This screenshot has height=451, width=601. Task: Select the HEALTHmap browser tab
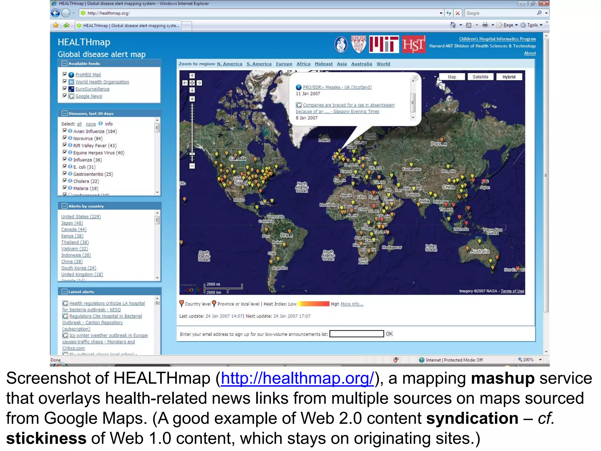point(128,26)
